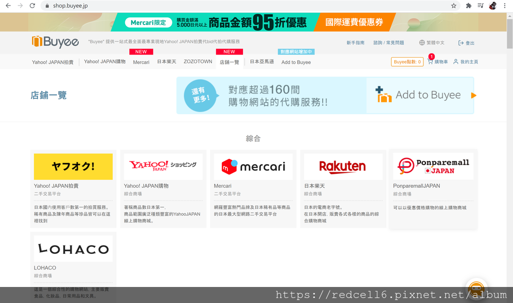The width and height of the screenshot is (513, 303).
Task: Click the 綜合 section heading
Action: click(253, 138)
